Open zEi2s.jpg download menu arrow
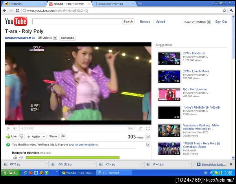Screen dimensions: 236x184 coord(142,164)
